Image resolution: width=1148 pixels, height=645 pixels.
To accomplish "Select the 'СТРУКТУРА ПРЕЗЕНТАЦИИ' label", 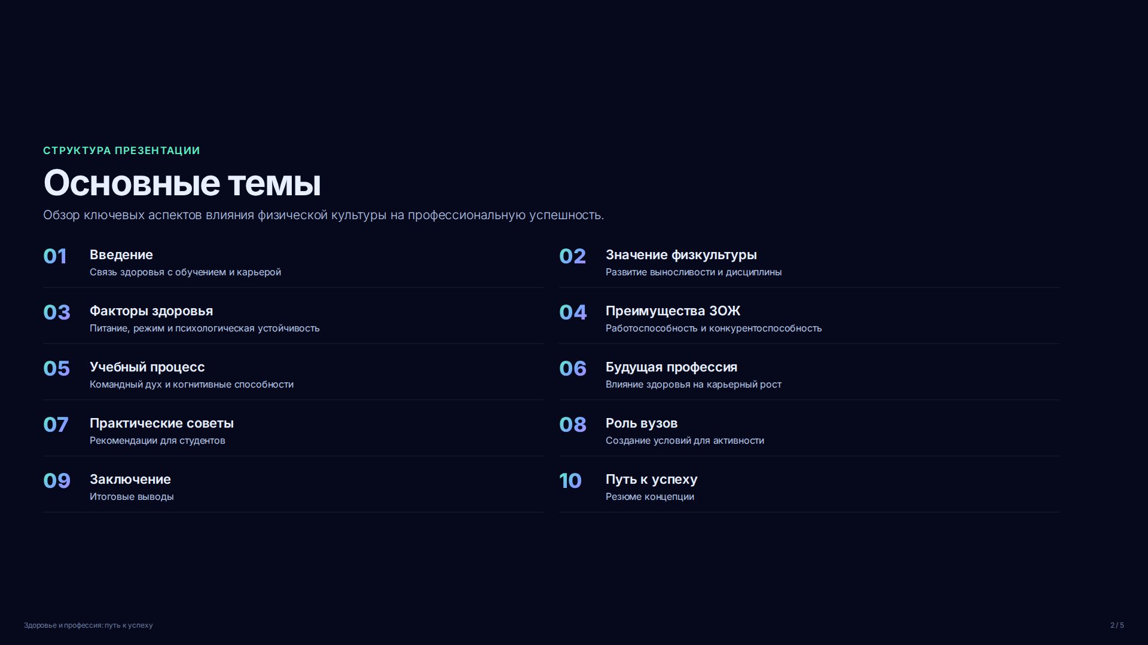I will [121, 150].
